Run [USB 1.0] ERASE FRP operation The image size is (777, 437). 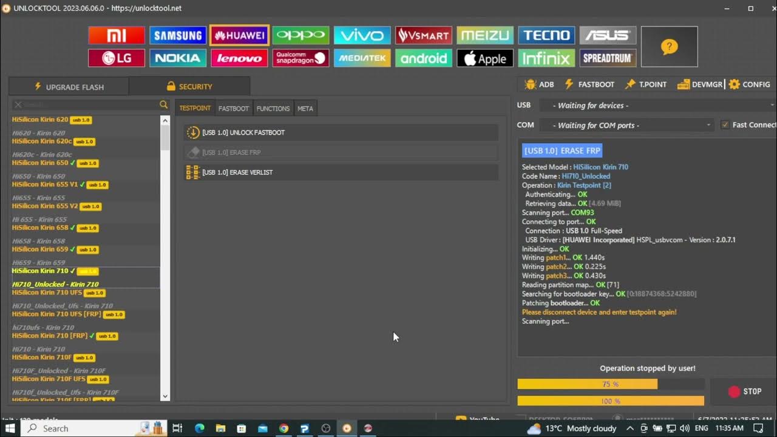341,152
